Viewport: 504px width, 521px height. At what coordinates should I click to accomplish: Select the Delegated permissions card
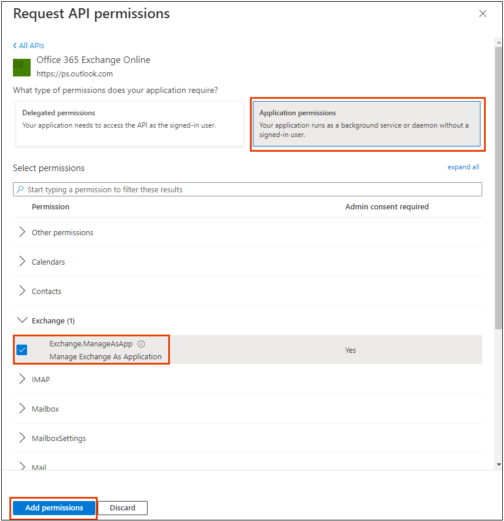tap(129, 123)
